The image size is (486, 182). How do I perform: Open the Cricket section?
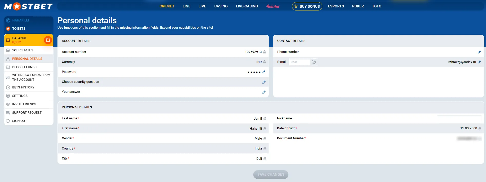click(x=167, y=6)
